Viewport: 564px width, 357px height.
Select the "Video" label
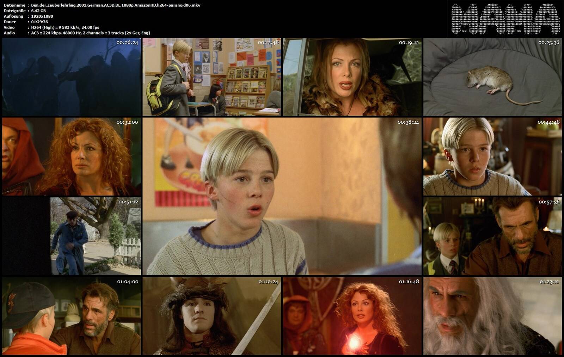(9, 27)
